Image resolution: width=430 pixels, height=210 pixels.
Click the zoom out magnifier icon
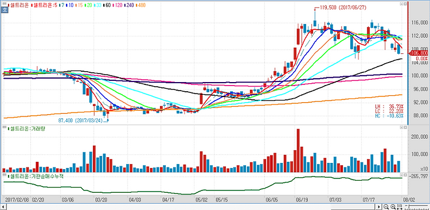click(386, 207)
